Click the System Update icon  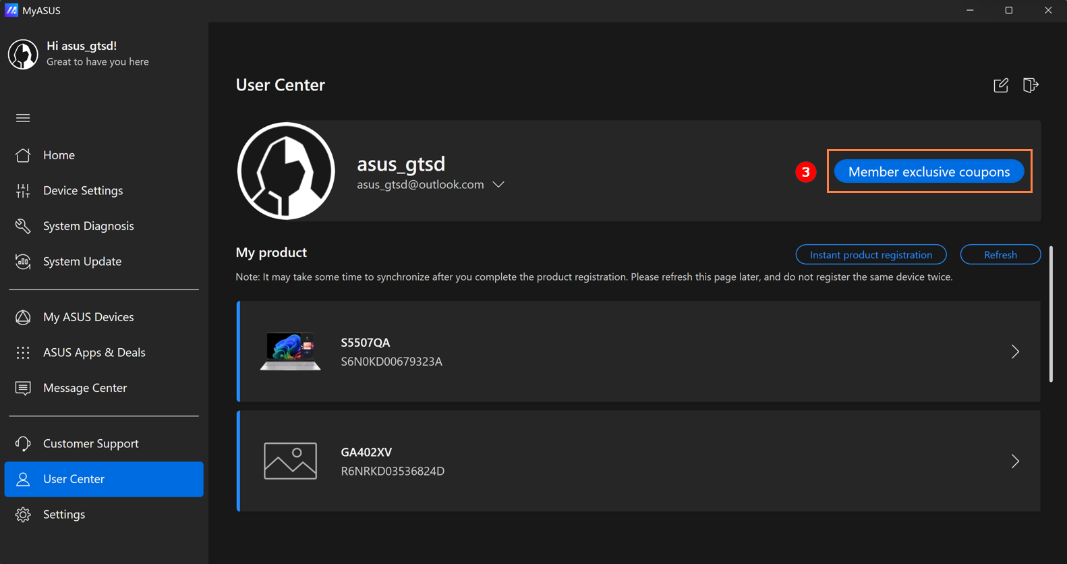coord(23,262)
